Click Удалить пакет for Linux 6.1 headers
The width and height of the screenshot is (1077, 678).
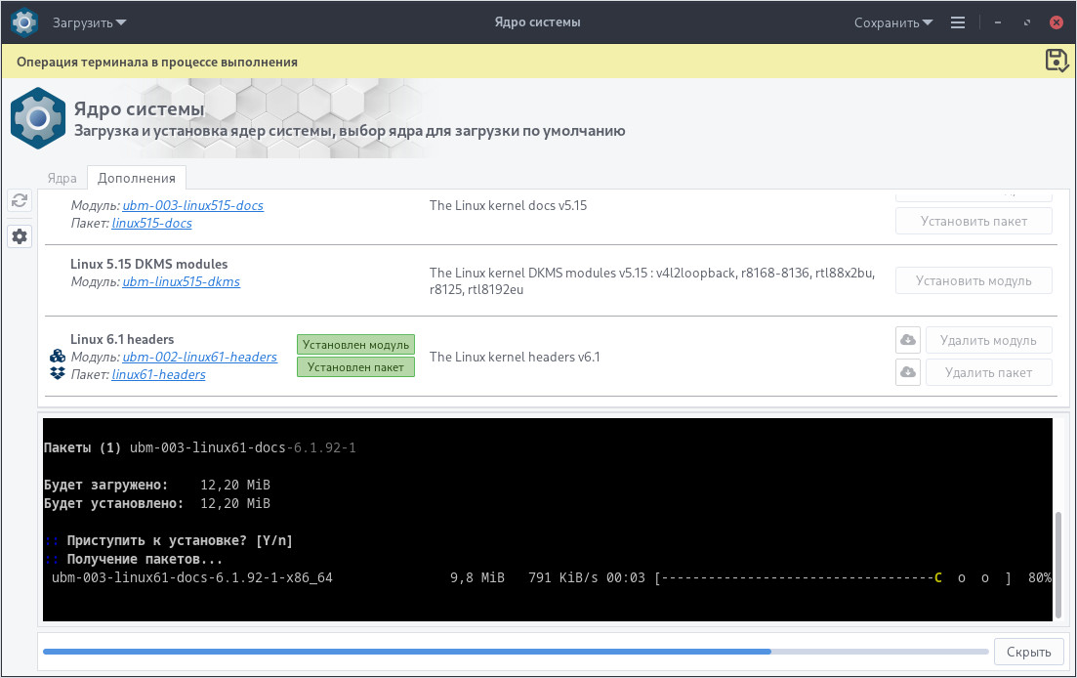coord(988,372)
